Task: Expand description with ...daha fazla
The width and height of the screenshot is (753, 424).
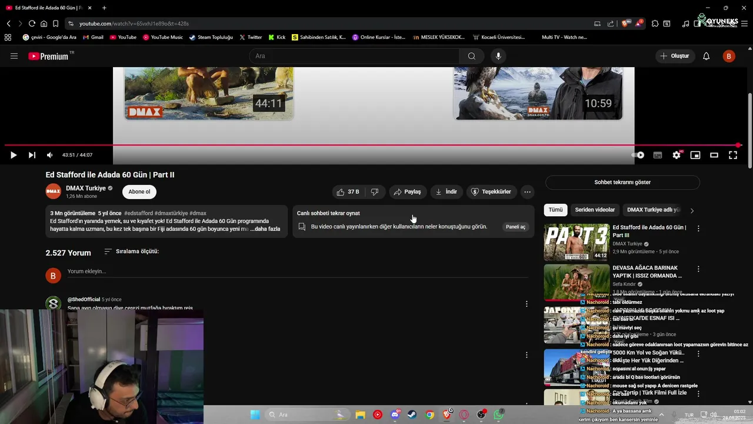Action: coord(265,229)
